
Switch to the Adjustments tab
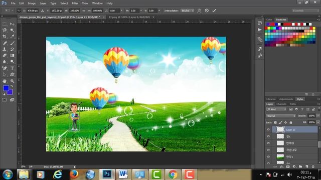[x=286, y=99]
